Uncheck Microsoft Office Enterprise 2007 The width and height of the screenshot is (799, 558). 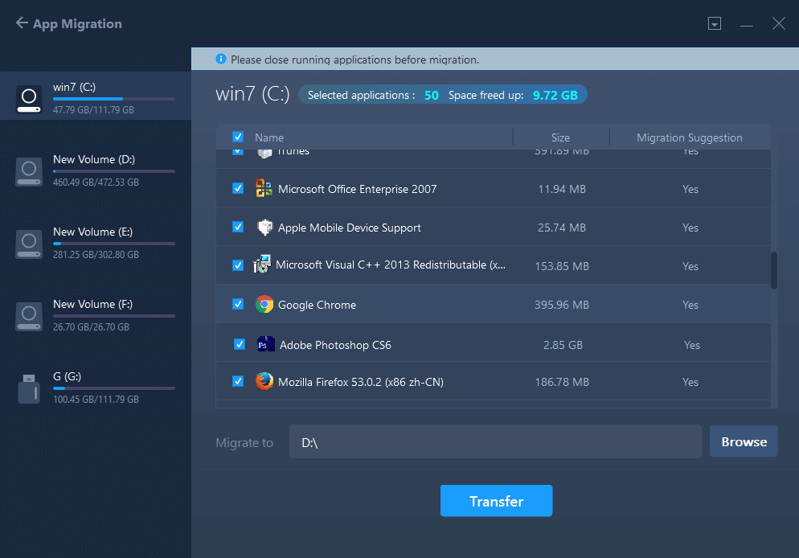tap(238, 189)
